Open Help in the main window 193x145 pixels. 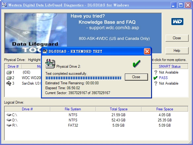(177, 51)
